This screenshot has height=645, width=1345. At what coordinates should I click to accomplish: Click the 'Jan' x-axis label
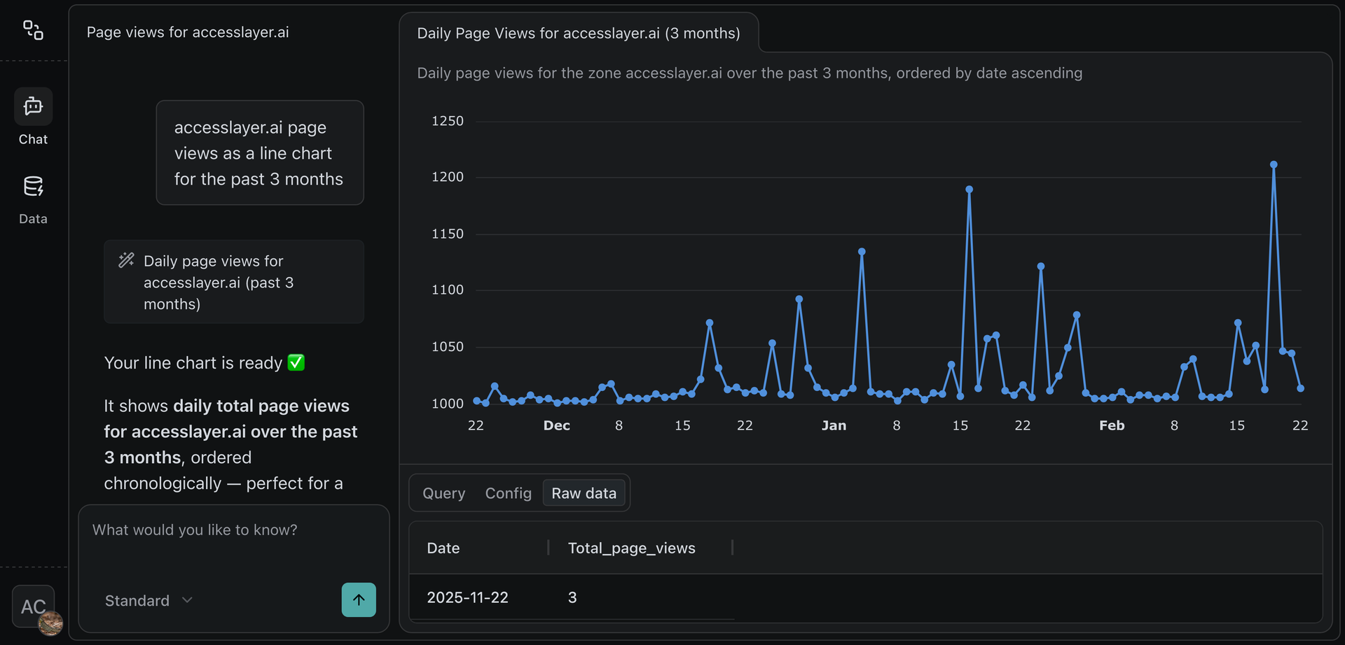834,425
